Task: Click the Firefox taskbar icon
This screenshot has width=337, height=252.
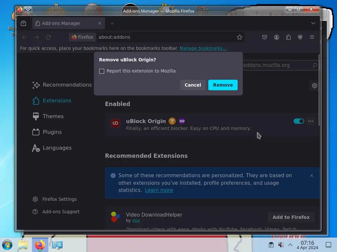Action: coord(40,245)
